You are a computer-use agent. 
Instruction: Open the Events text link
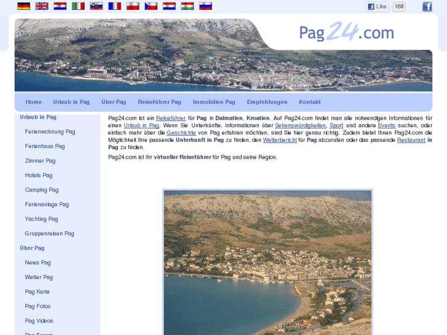point(387,125)
